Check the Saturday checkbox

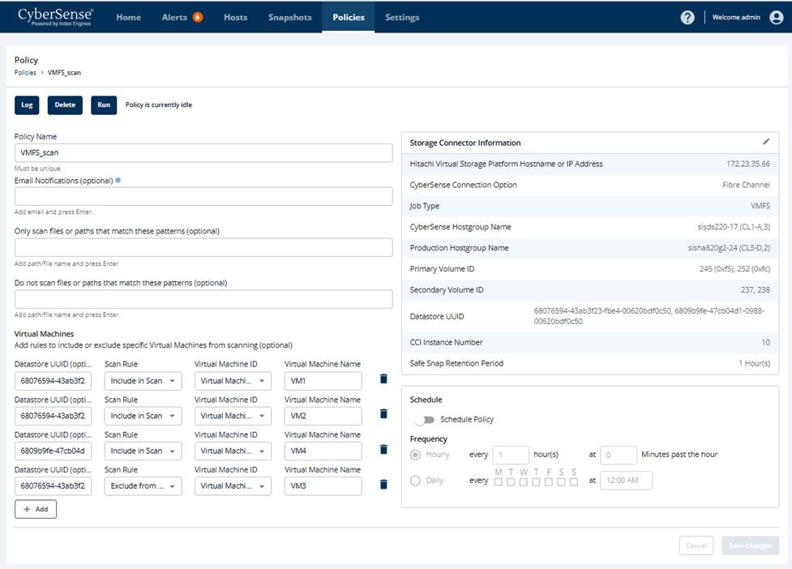click(x=561, y=482)
